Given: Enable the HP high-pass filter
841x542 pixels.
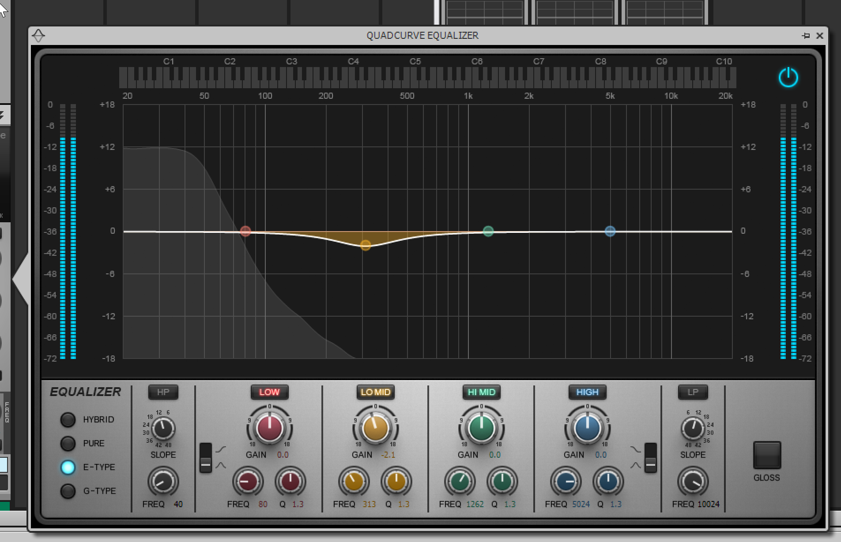Looking at the screenshot, I should (163, 392).
